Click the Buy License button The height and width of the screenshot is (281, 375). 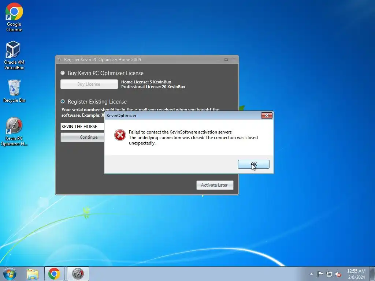[89, 84]
